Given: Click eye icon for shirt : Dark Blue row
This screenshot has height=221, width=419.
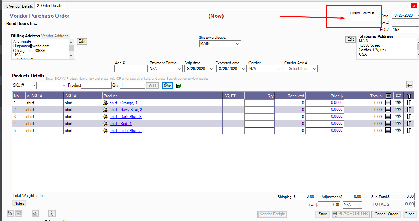Looking at the screenshot, I should tap(398, 117).
